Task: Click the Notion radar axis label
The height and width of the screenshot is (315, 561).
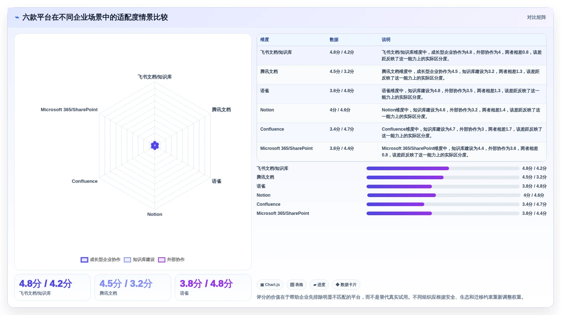Action: click(x=155, y=214)
